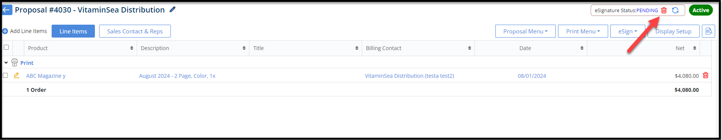Open the VitaminSea Distribution billing contact link
Screen dimensions: 722x140
[x=409, y=76]
